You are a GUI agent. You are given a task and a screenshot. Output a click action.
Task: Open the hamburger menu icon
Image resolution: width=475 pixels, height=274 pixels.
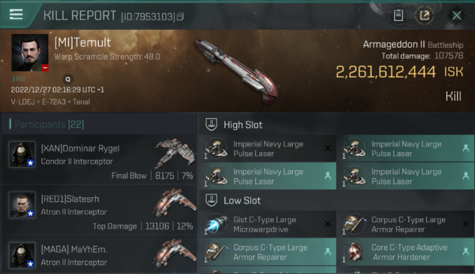coord(16,15)
